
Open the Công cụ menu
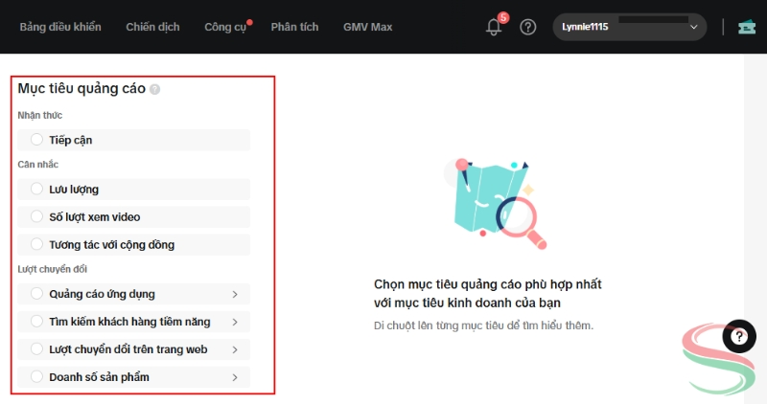click(x=225, y=27)
